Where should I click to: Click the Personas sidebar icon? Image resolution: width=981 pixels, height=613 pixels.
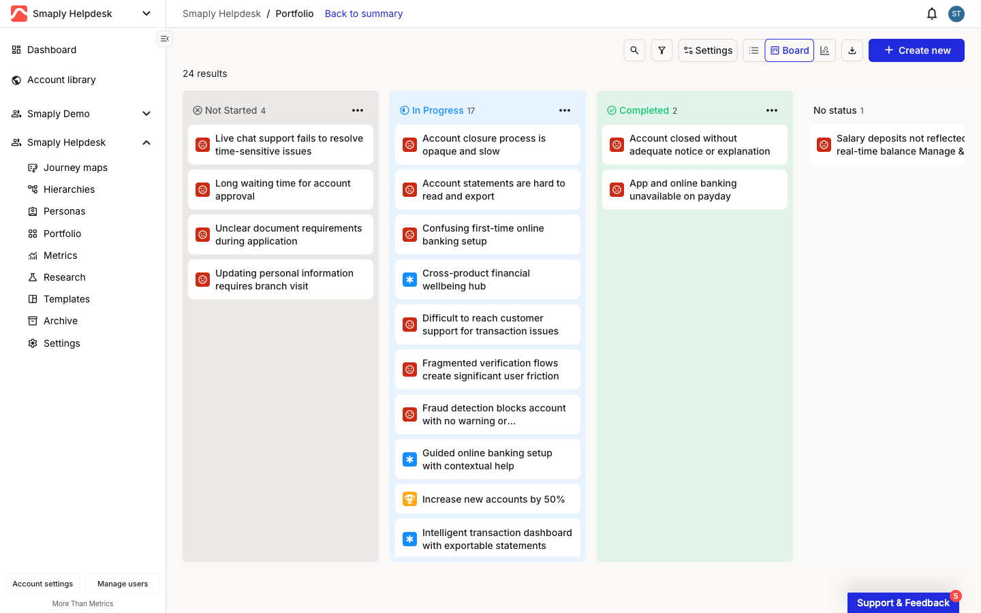tap(33, 211)
